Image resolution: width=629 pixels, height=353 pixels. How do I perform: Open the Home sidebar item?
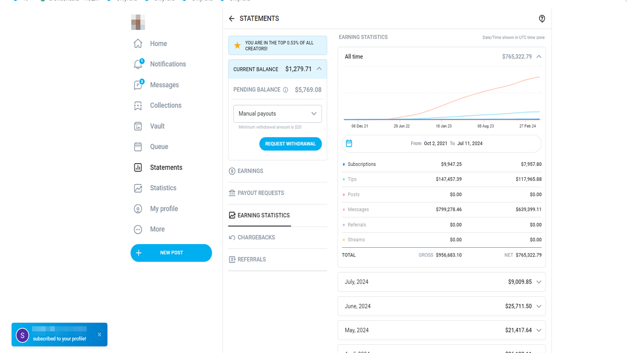point(151,44)
